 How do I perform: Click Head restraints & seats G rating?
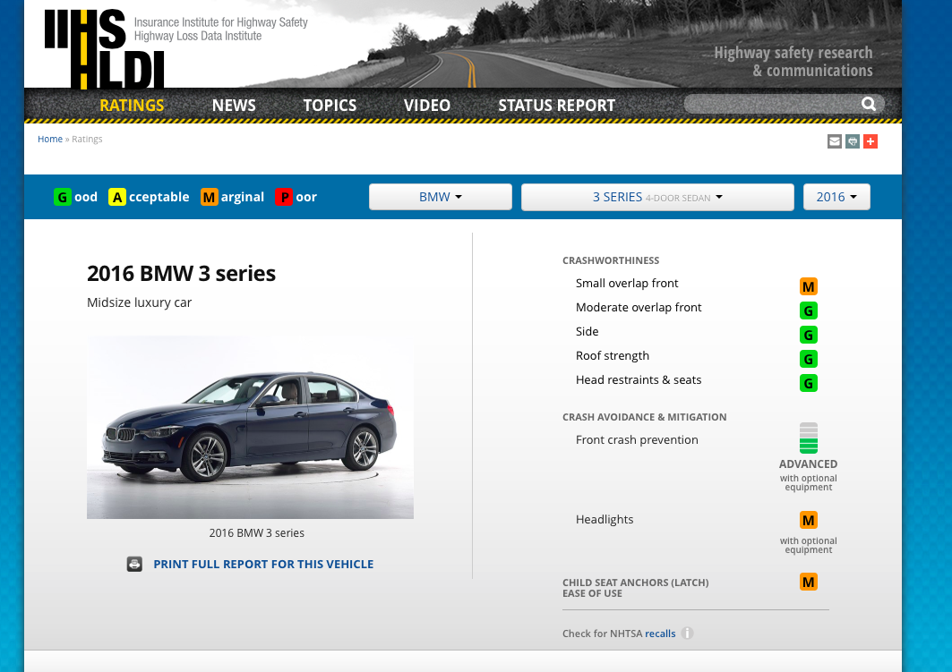click(x=808, y=383)
